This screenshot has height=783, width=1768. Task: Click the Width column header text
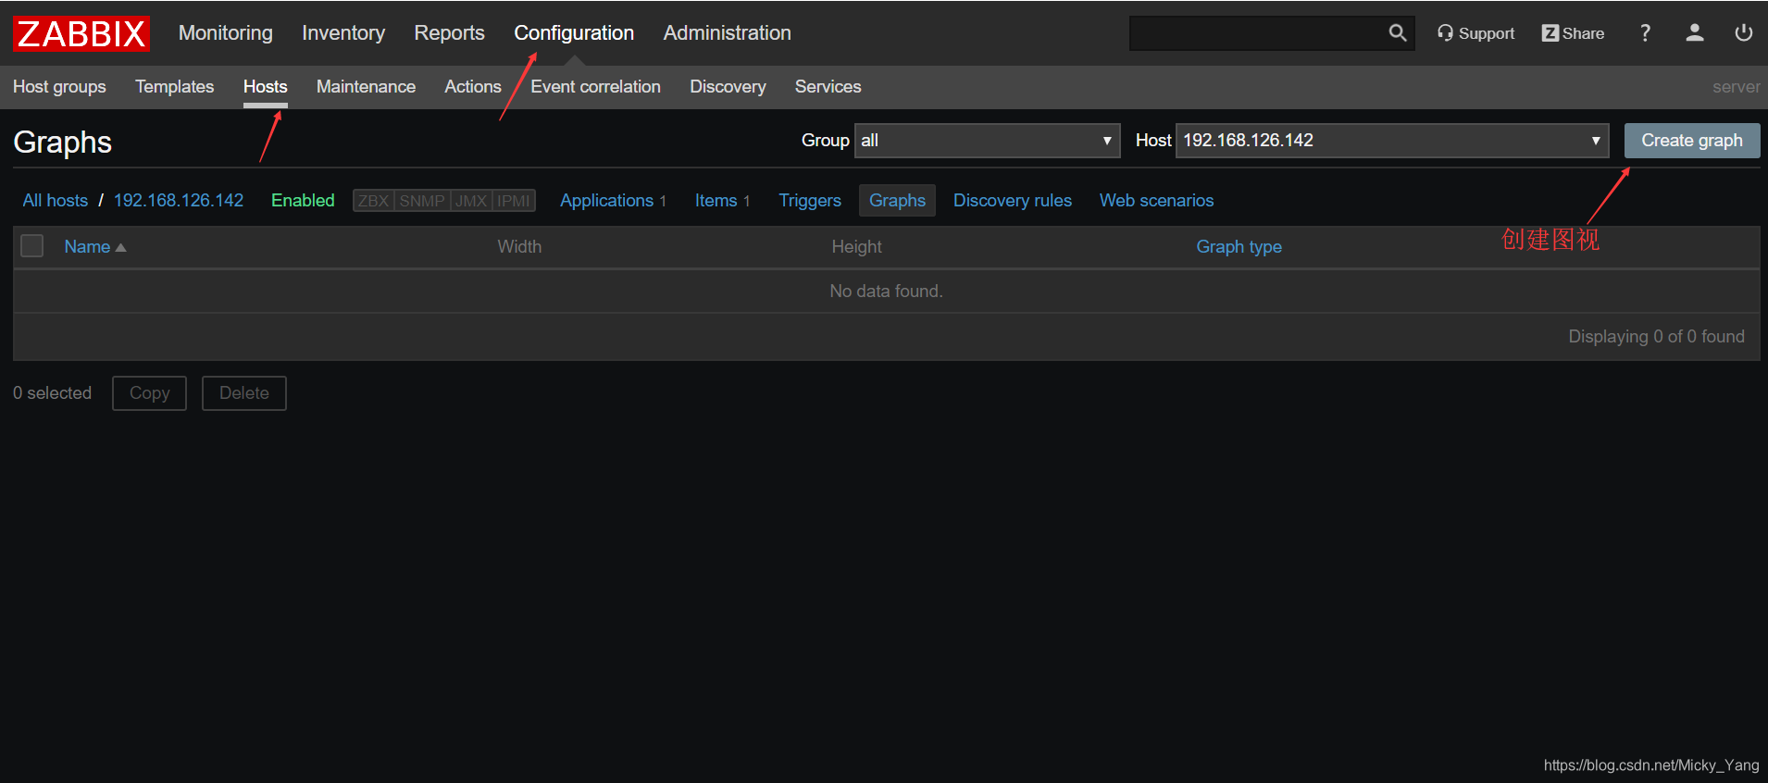click(x=519, y=247)
